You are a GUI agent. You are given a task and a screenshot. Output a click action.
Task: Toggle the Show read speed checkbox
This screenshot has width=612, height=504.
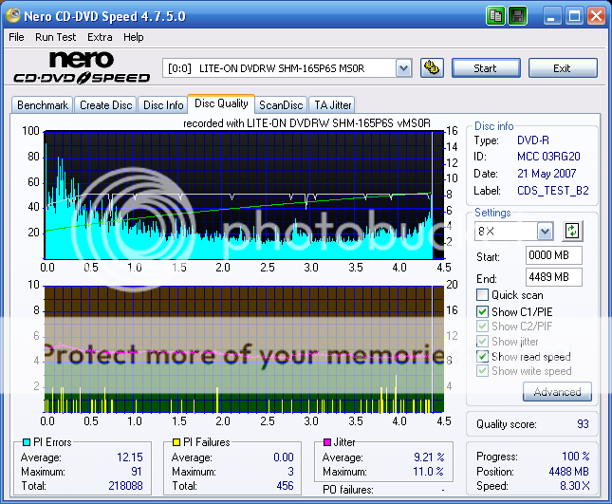(x=483, y=357)
